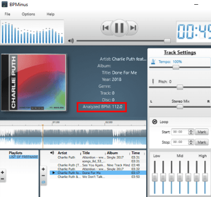Decrease the Loop Stop time stepper
This screenshot has height=197, width=211.
pos(191,143)
